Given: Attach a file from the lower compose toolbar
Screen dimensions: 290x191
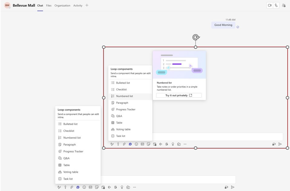Looking at the screenshot, I should [72, 187].
